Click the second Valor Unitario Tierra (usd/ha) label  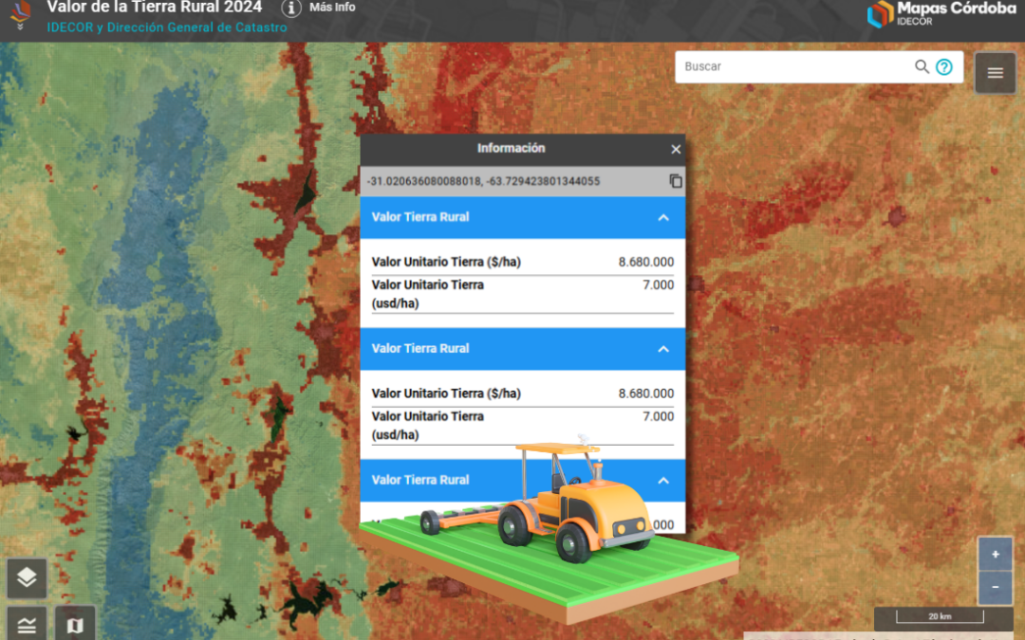(x=427, y=425)
